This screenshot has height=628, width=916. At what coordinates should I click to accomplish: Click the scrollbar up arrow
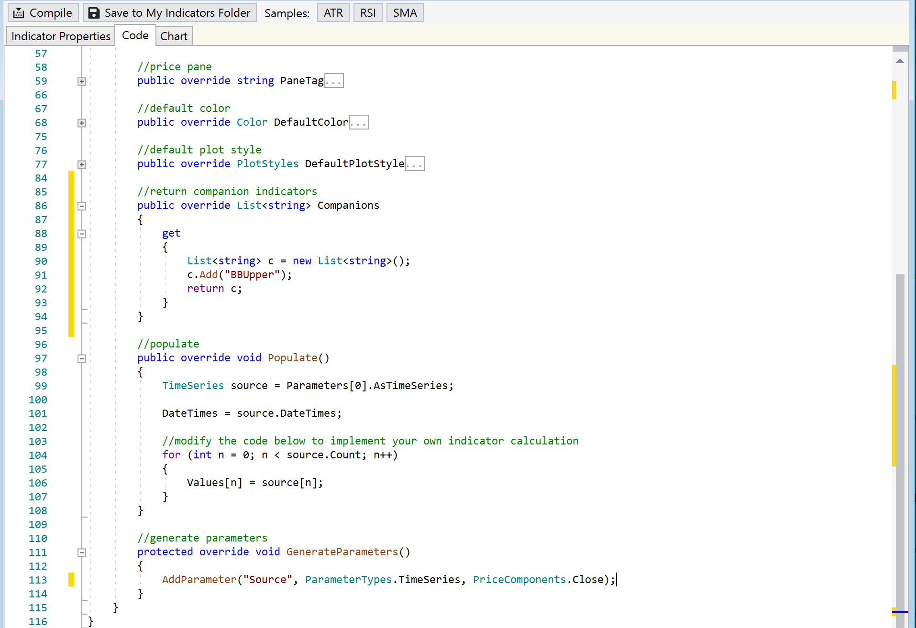[900, 61]
